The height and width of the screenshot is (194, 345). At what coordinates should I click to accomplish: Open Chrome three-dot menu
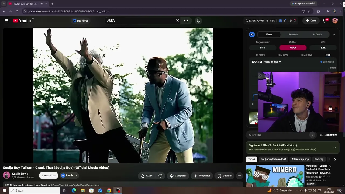click(341, 11)
